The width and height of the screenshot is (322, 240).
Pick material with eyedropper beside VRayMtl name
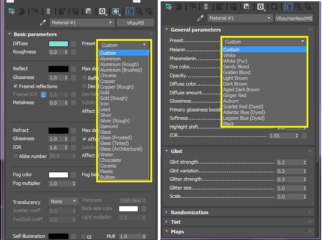coord(42,23)
